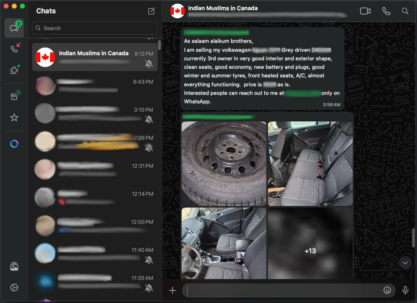
Task: Open the Status updates tab
Action: (14, 70)
